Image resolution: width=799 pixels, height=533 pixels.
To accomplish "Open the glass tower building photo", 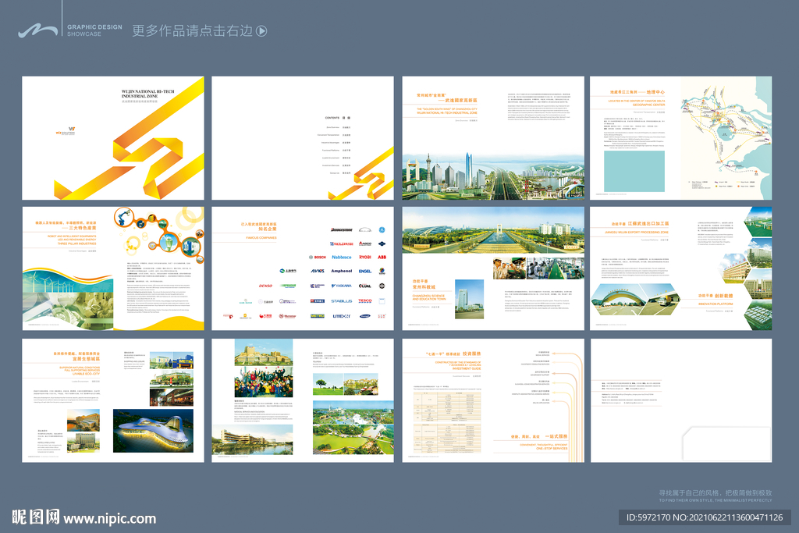I will 469,299.
